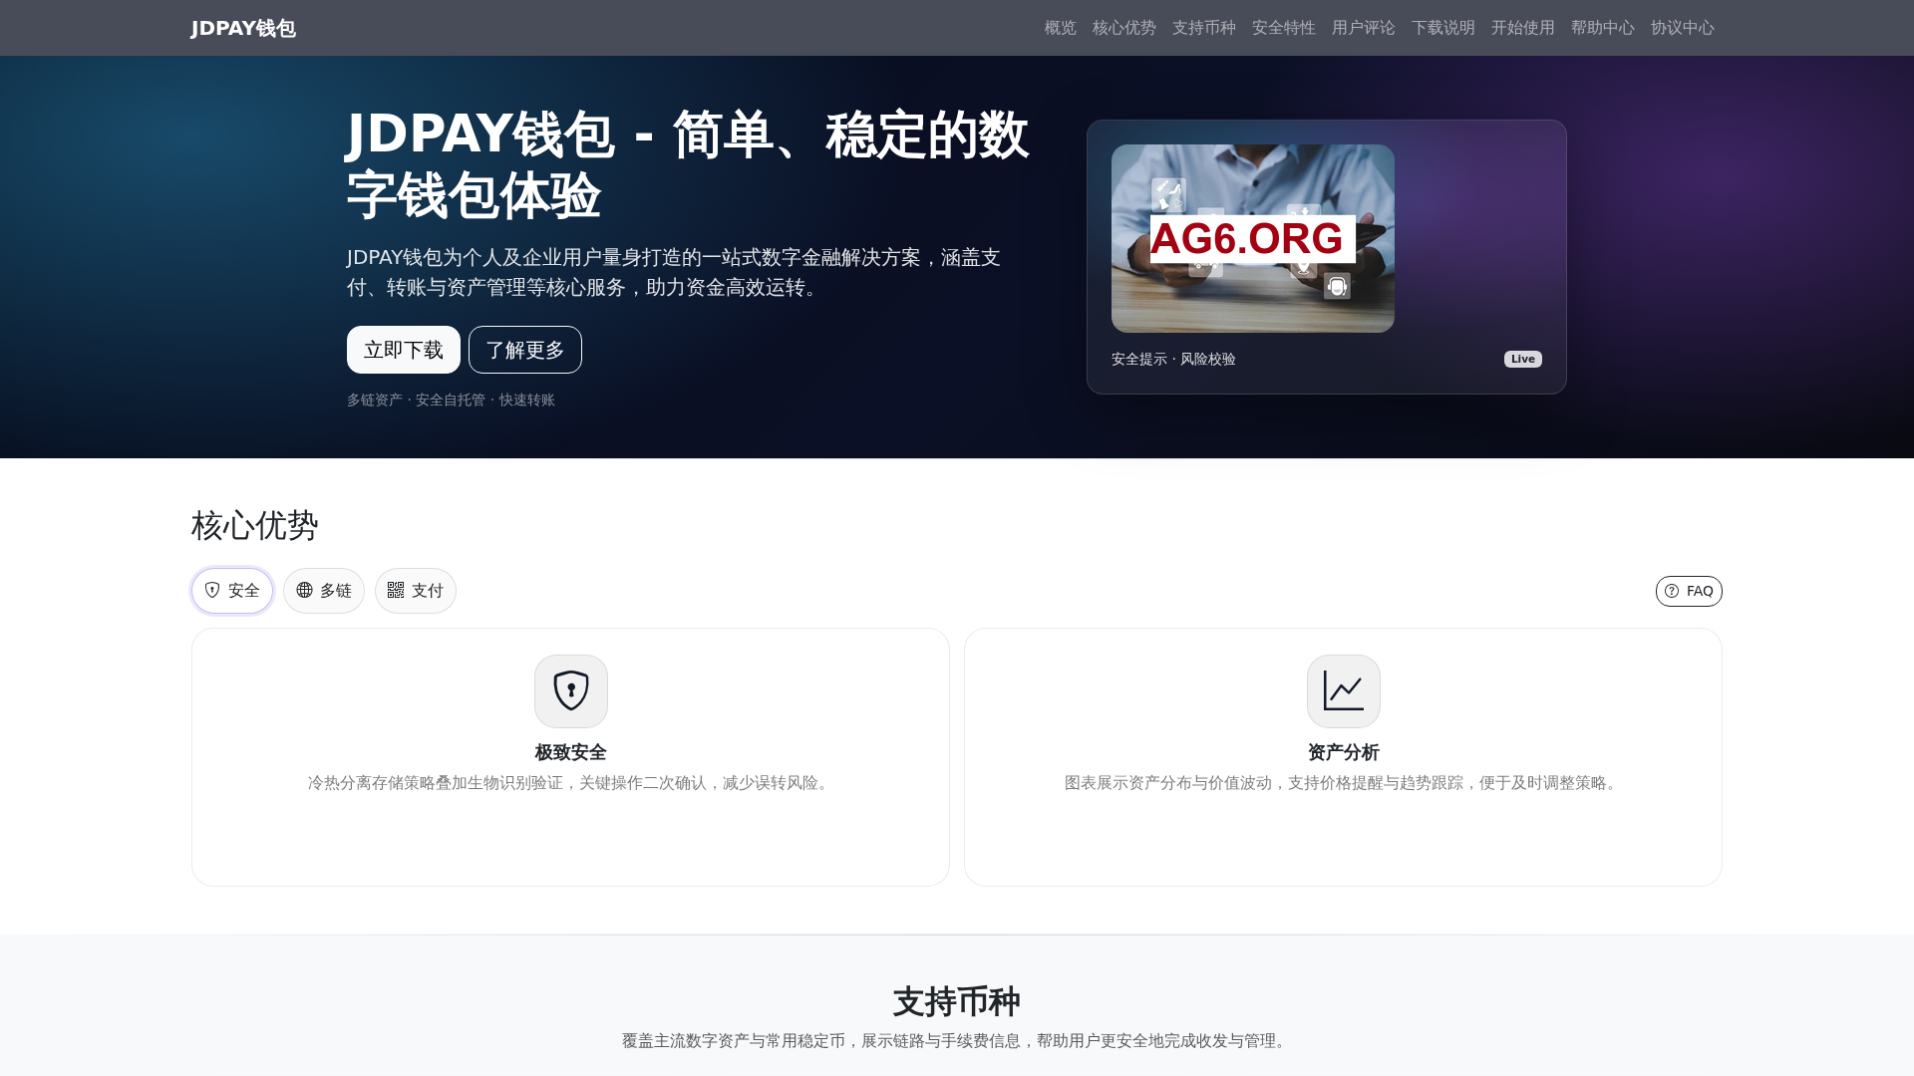Open the 概览 nav item
Image resolution: width=1914 pixels, height=1076 pixels.
click(x=1061, y=28)
